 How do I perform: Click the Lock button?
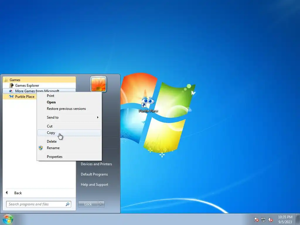(x=88, y=204)
